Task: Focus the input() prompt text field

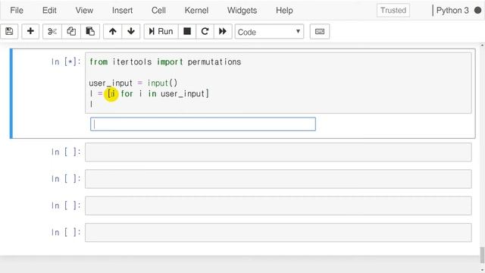Action: [203, 124]
